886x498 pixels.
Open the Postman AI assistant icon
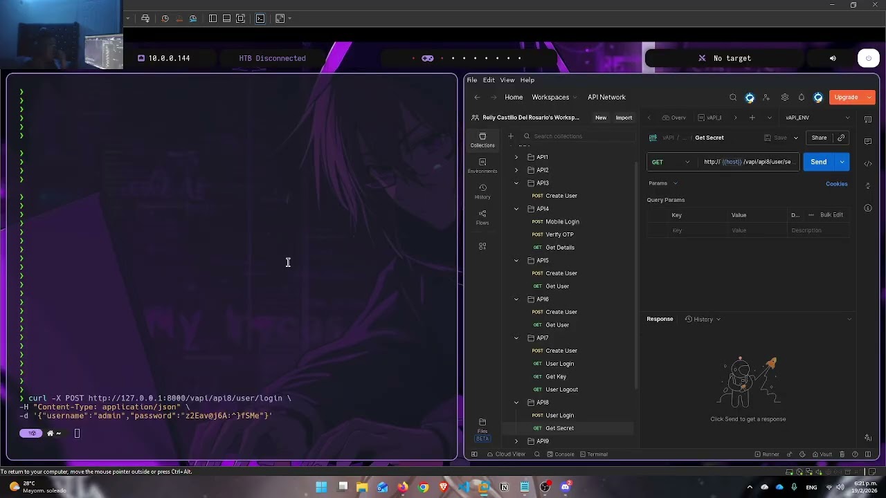(868, 438)
